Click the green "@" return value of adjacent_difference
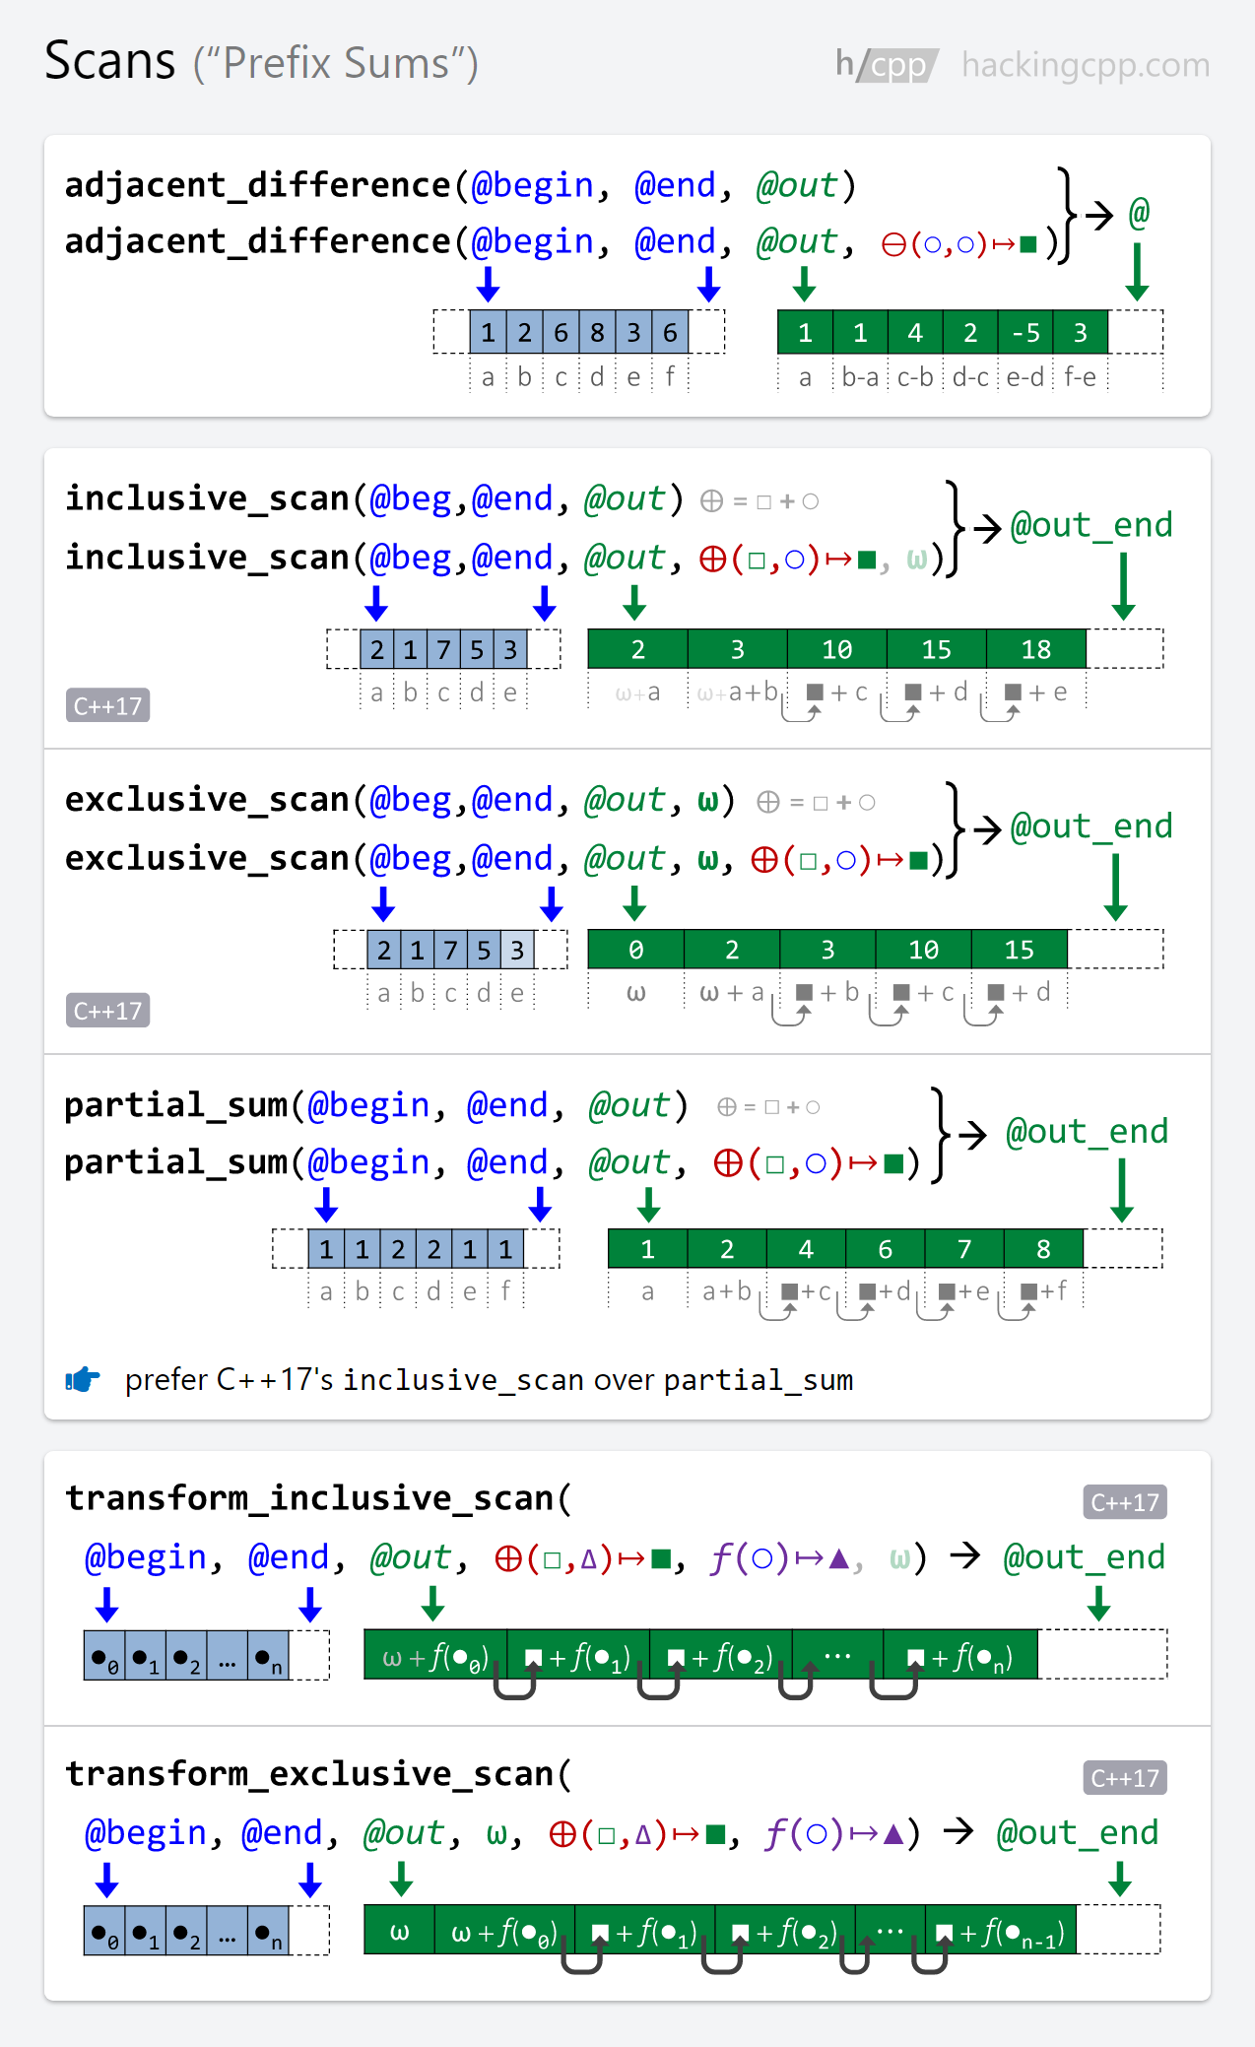Screen dimensions: 1255x2047 1139,212
